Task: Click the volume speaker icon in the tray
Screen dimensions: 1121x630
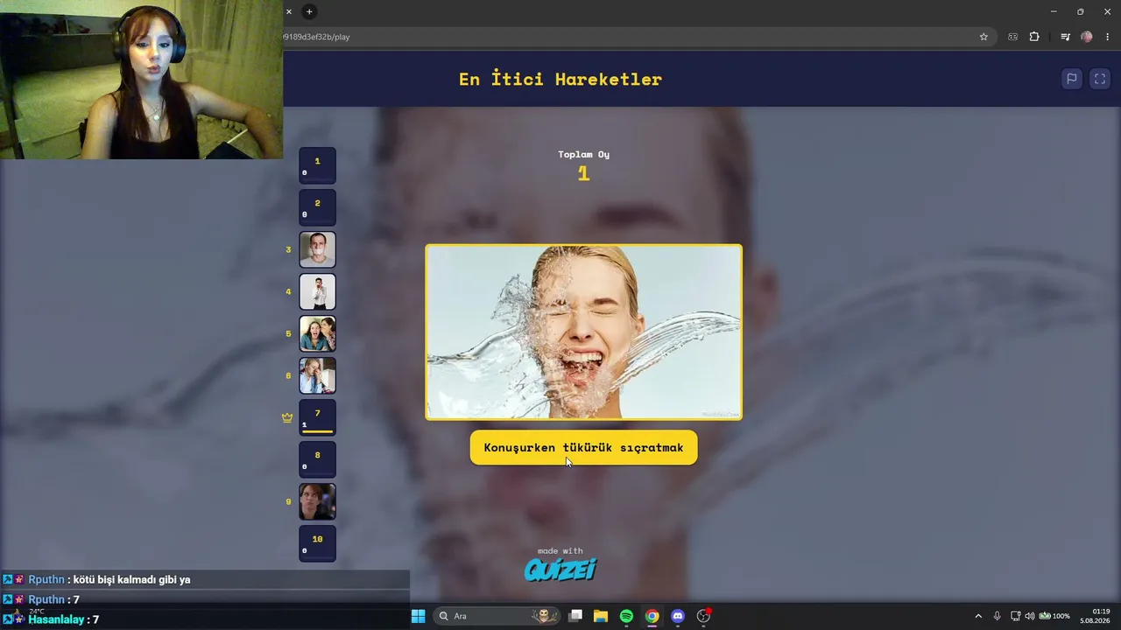Action: (x=1030, y=616)
